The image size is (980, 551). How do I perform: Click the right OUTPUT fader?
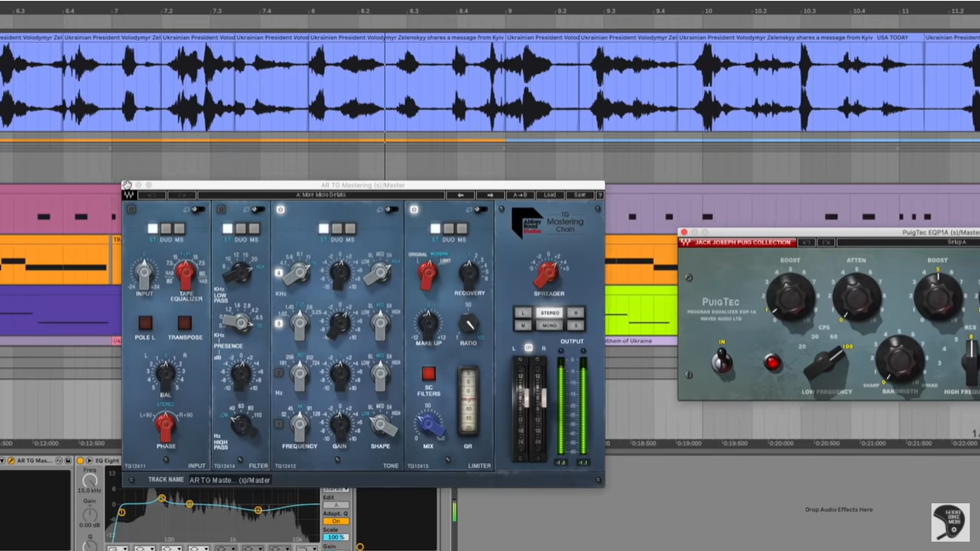(543, 398)
